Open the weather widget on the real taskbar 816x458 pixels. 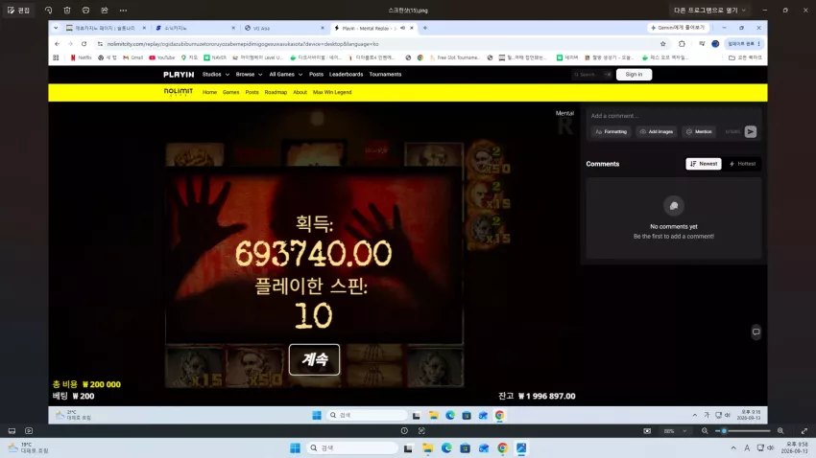pyautogui.click(x=28, y=447)
